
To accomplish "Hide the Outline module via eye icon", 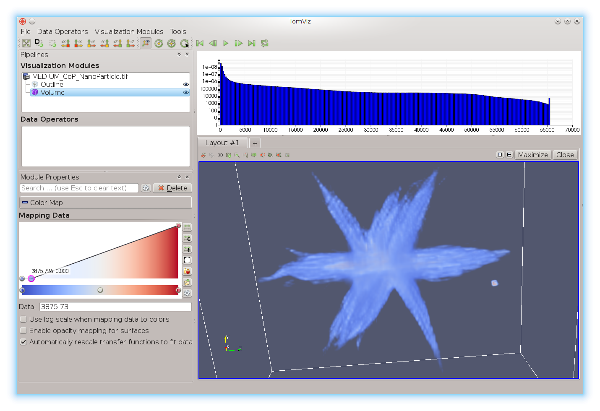I will point(185,84).
